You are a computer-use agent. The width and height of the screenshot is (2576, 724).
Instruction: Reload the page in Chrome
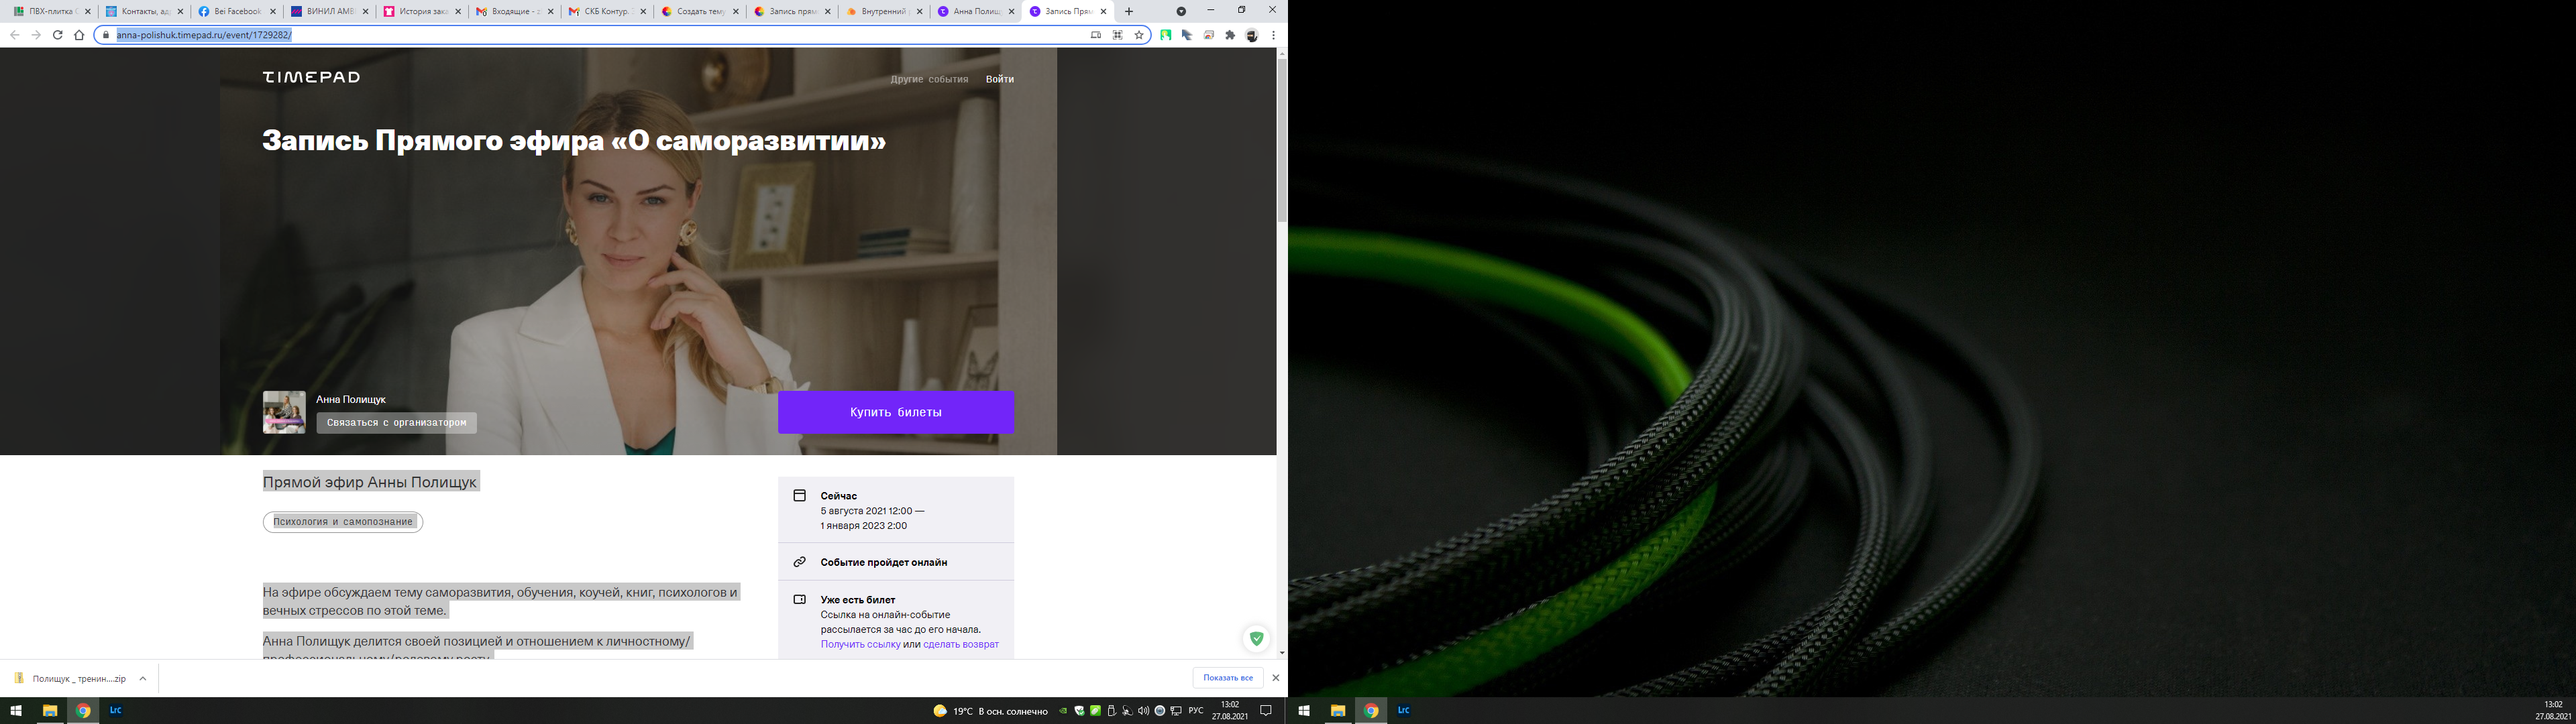(x=57, y=35)
